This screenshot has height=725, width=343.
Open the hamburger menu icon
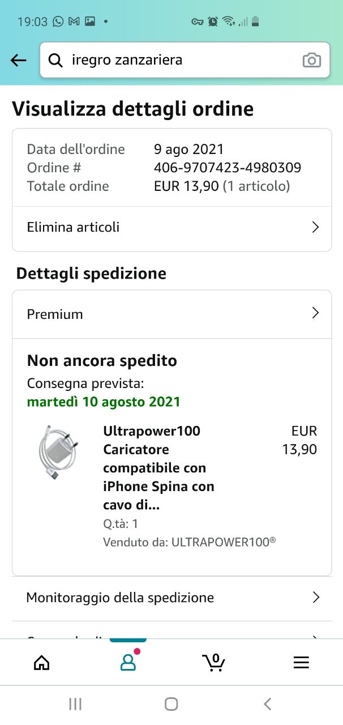[301, 663]
